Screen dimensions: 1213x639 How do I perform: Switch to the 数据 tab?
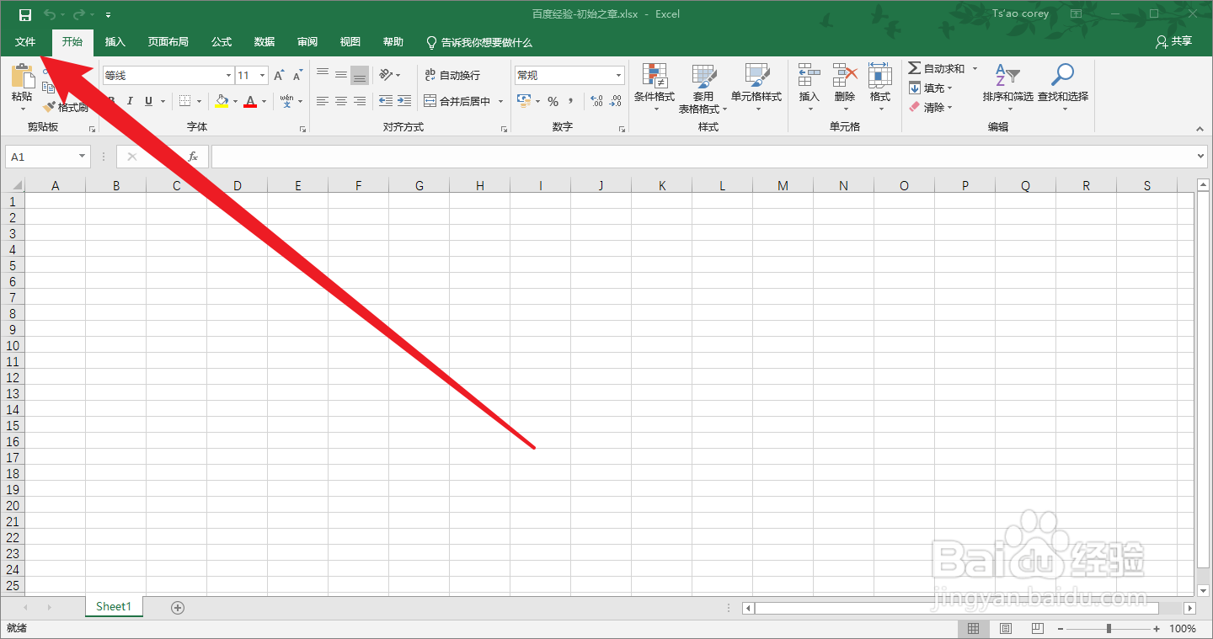point(265,42)
